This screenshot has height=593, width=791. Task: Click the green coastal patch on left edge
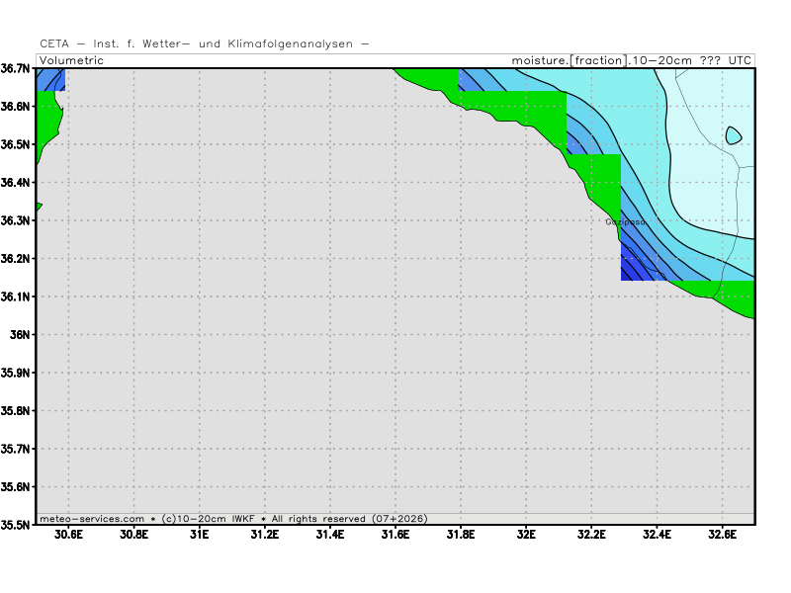click(x=47, y=119)
